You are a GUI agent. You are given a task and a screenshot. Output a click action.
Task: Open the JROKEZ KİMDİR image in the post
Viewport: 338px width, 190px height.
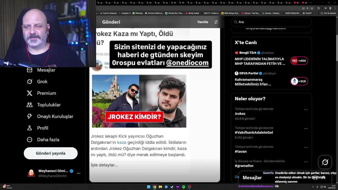click(139, 101)
